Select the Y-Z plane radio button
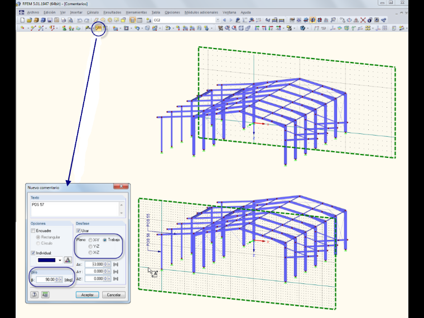 (x=90, y=247)
